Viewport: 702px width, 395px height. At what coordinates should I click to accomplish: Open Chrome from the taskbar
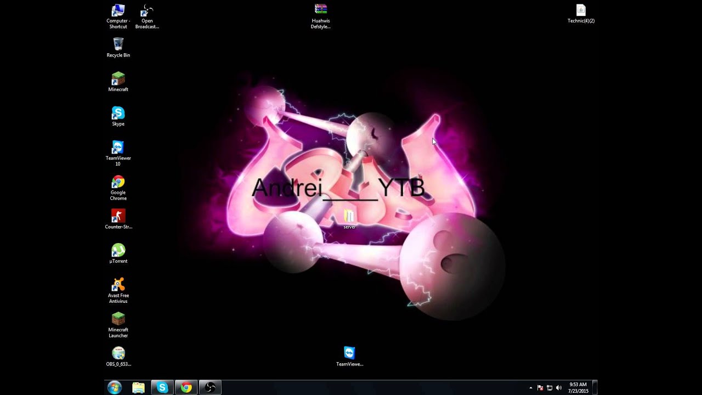pos(186,388)
